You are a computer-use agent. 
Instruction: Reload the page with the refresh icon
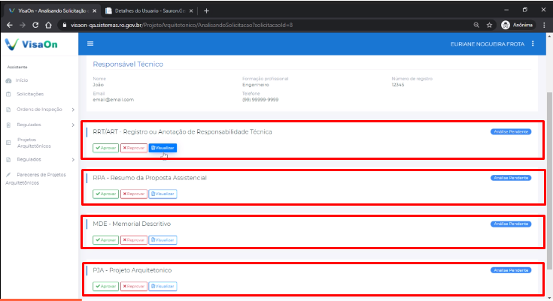(x=35, y=25)
